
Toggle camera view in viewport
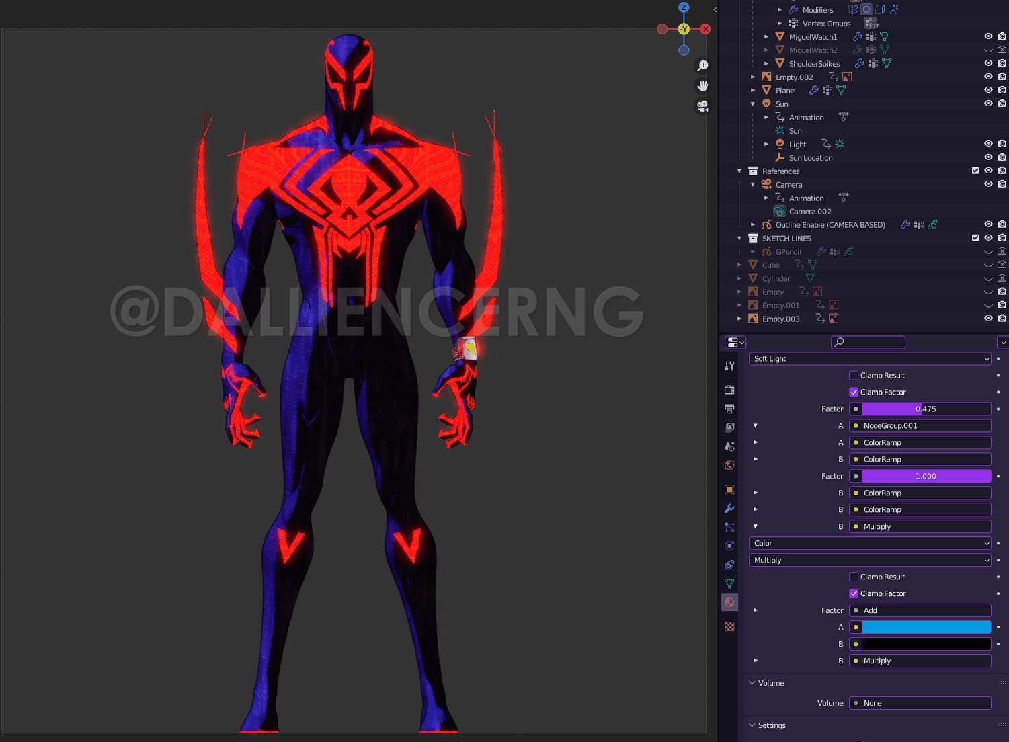(702, 106)
